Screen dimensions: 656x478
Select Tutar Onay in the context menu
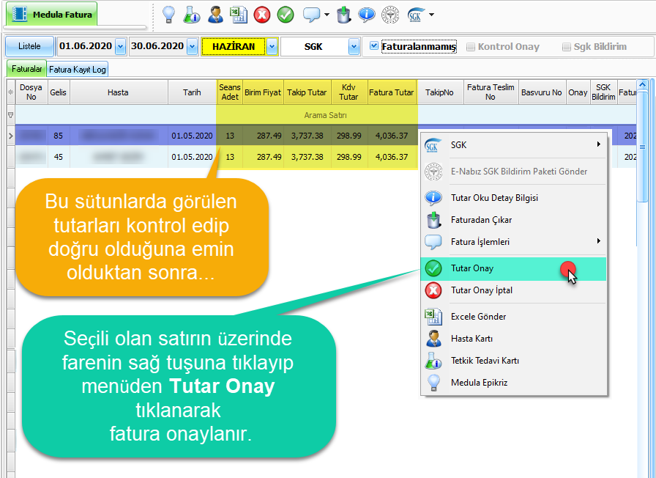pos(514,268)
